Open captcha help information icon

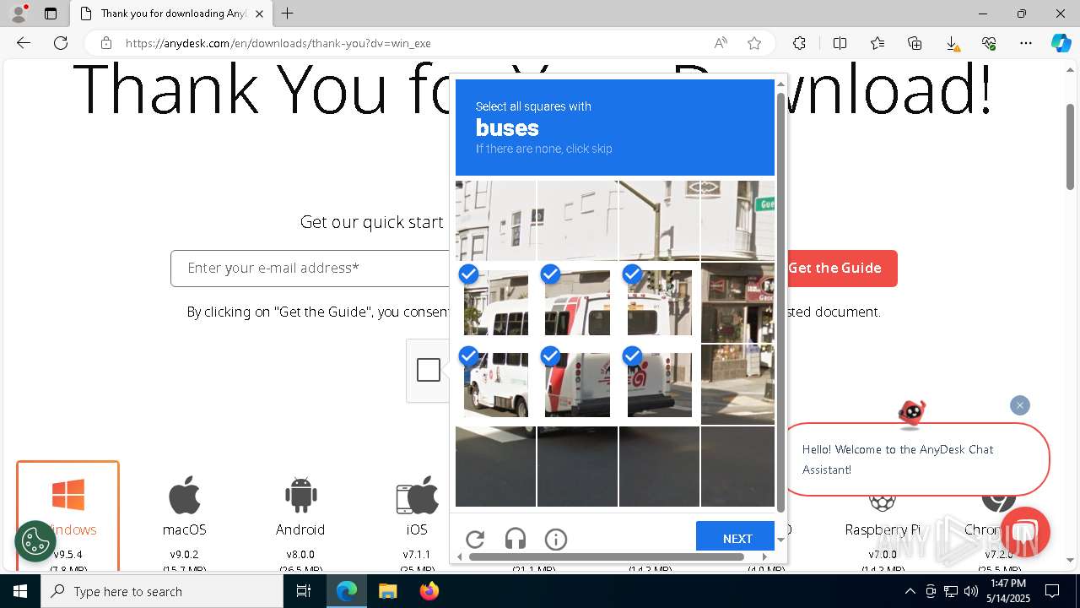click(x=556, y=539)
